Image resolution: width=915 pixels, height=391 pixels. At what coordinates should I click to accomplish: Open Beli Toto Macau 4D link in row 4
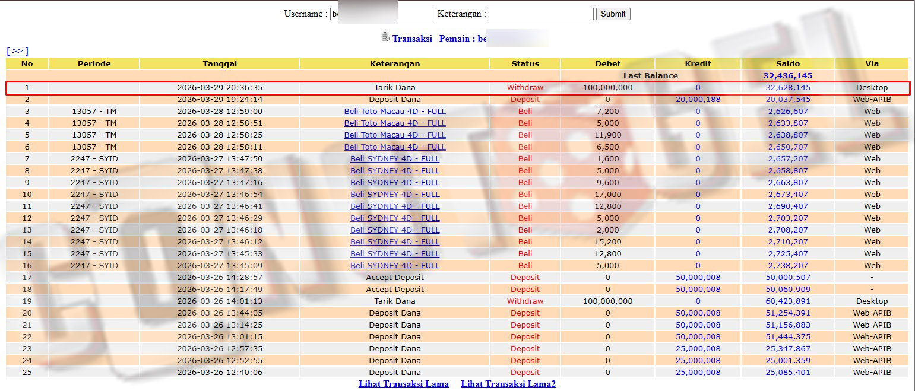(x=395, y=123)
